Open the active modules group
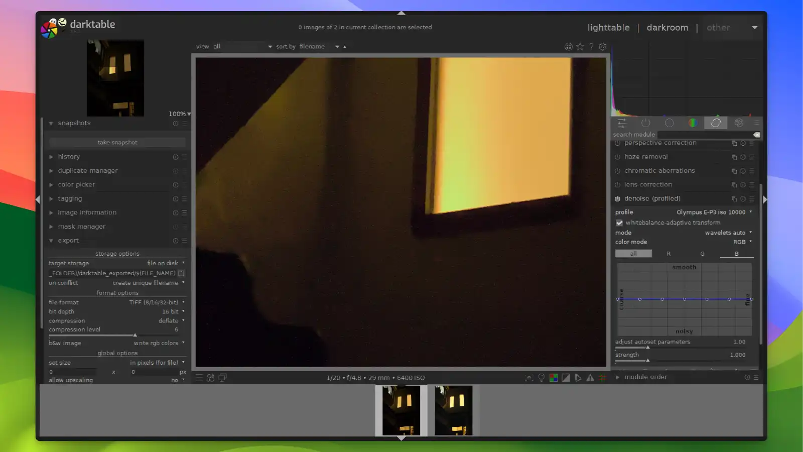The width and height of the screenshot is (803, 452). coord(646,123)
